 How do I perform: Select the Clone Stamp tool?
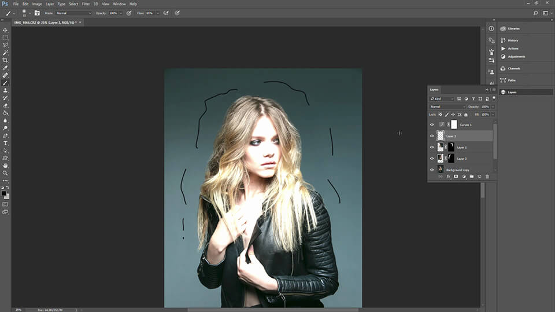coord(5,90)
